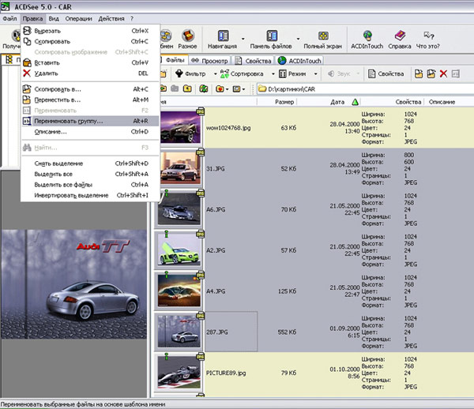The image size is (474, 409).
Task: Open the Действия menu
Action: (x=111, y=18)
